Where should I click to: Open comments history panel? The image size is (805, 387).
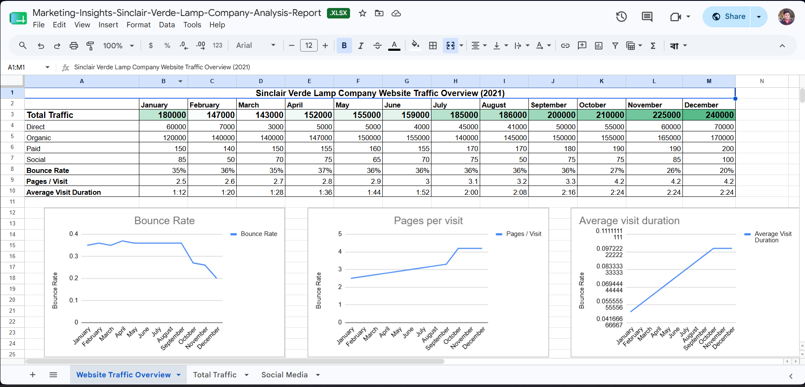pos(647,16)
